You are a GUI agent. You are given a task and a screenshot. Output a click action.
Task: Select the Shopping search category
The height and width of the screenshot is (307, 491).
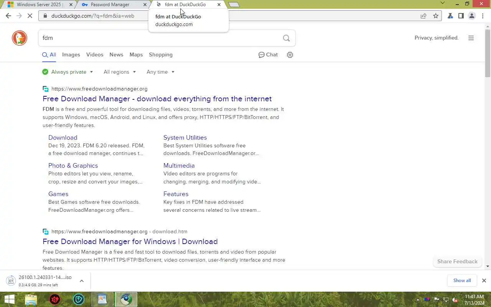[161, 55]
